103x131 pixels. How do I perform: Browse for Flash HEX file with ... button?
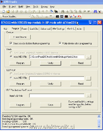click(x=88, y=57)
